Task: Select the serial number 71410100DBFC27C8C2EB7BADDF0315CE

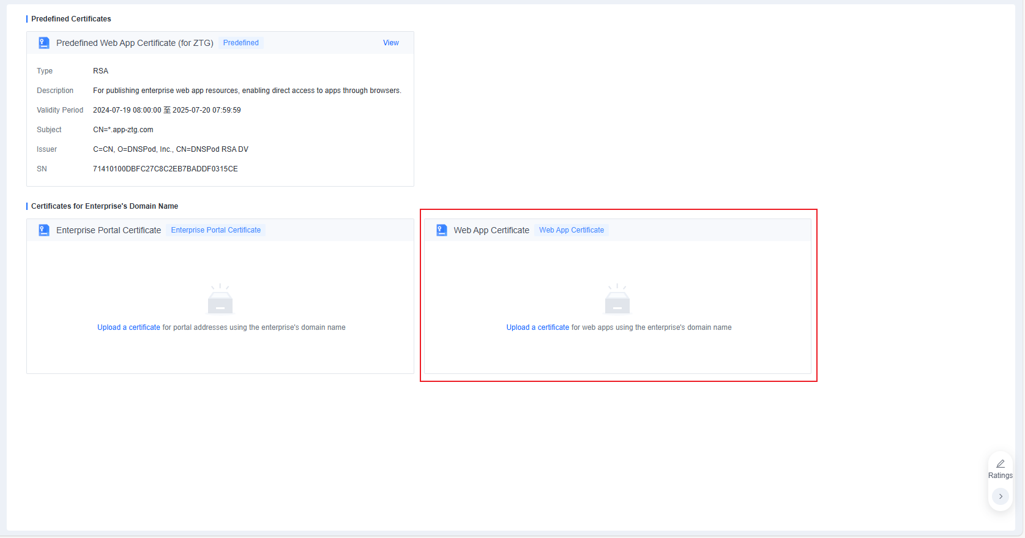Action: (165, 169)
